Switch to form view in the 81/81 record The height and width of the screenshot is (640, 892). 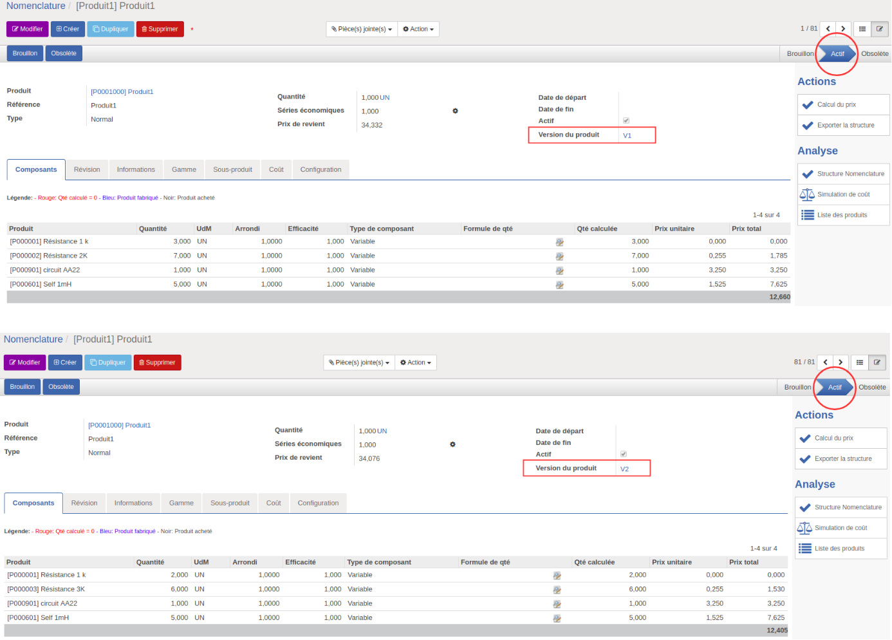877,362
